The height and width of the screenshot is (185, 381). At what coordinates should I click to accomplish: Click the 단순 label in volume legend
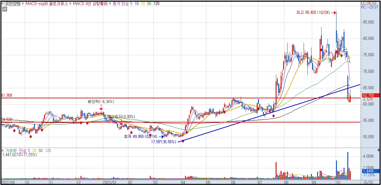23,150
